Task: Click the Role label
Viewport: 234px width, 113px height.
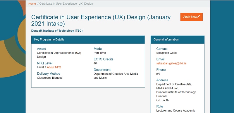Action: tap(159, 106)
